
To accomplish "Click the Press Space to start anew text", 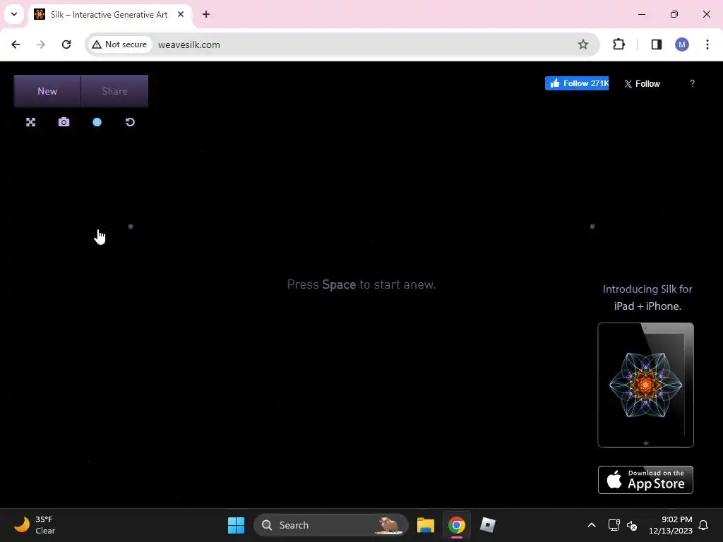I will [361, 284].
